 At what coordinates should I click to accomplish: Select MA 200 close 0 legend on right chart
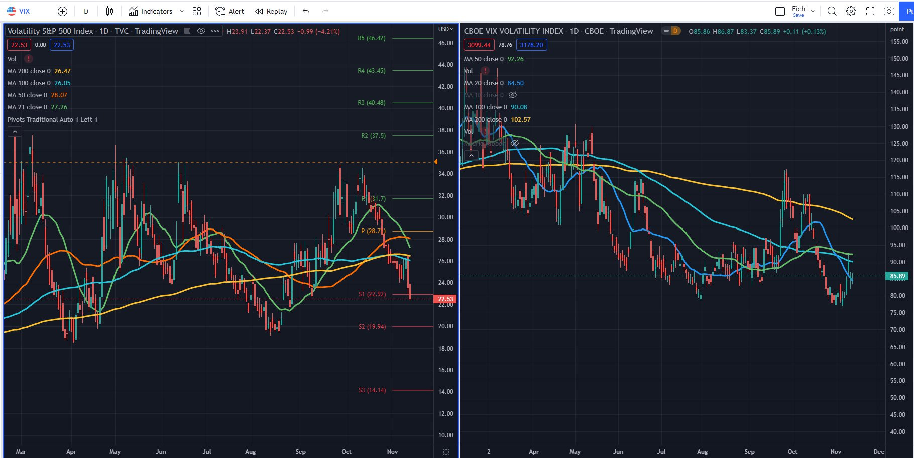[x=497, y=119]
